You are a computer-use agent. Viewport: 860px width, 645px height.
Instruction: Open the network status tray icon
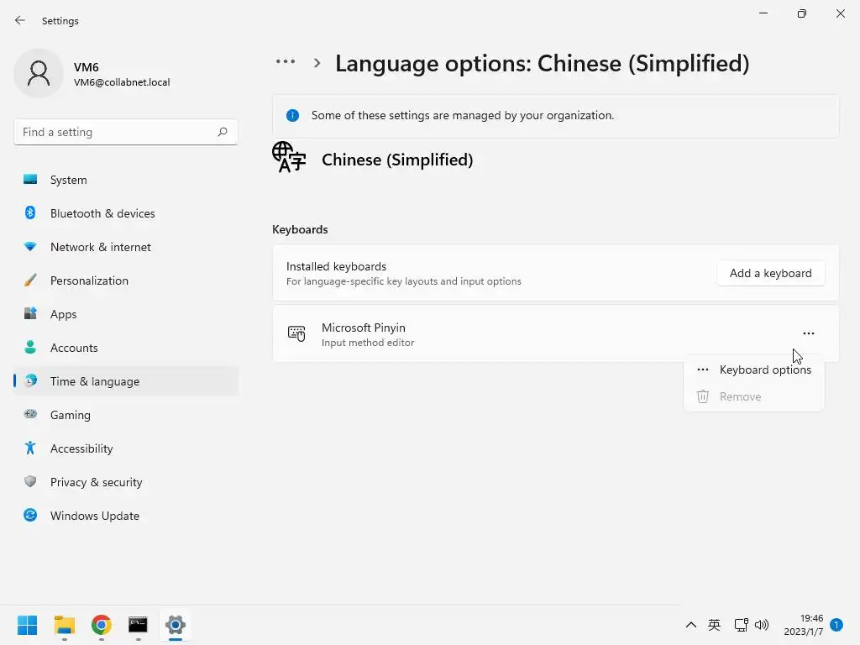point(741,625)
